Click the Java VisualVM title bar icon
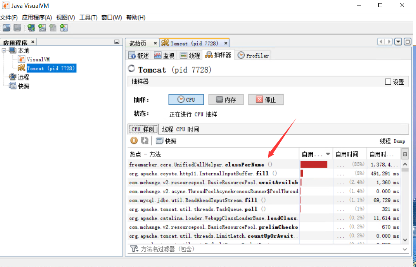This screenshot has height=267, width=416. click(x=5, y=5)
